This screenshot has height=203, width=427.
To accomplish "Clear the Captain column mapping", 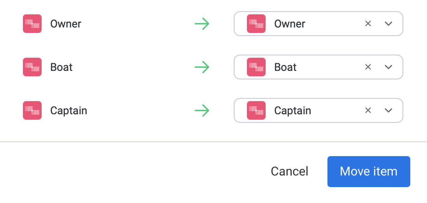I will pos(368,110).
